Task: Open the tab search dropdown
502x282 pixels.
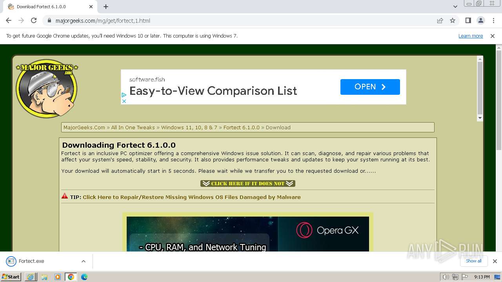Action: (x=455, y=7)
